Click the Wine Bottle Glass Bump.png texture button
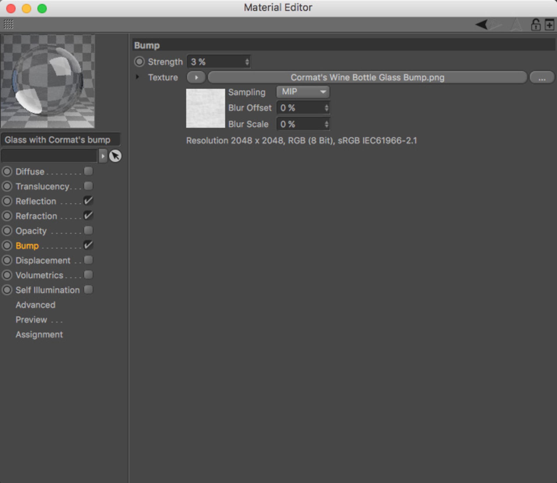Viewport: 557px width, 483px height. pyautogui.click(x=367, y=77)
